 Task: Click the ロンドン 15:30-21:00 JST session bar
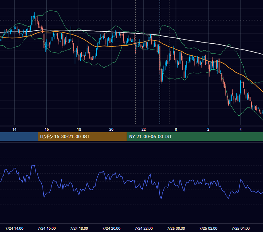pyautogui.click(x=82, y=136)
